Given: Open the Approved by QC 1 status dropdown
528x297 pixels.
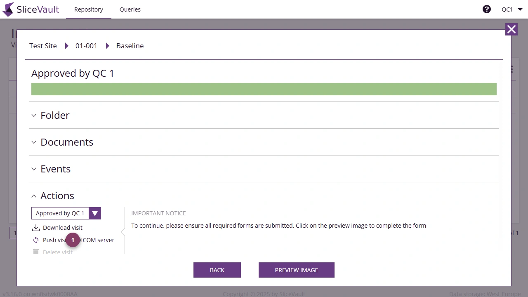Looking at the screenshot, I should tap(95, 213).
